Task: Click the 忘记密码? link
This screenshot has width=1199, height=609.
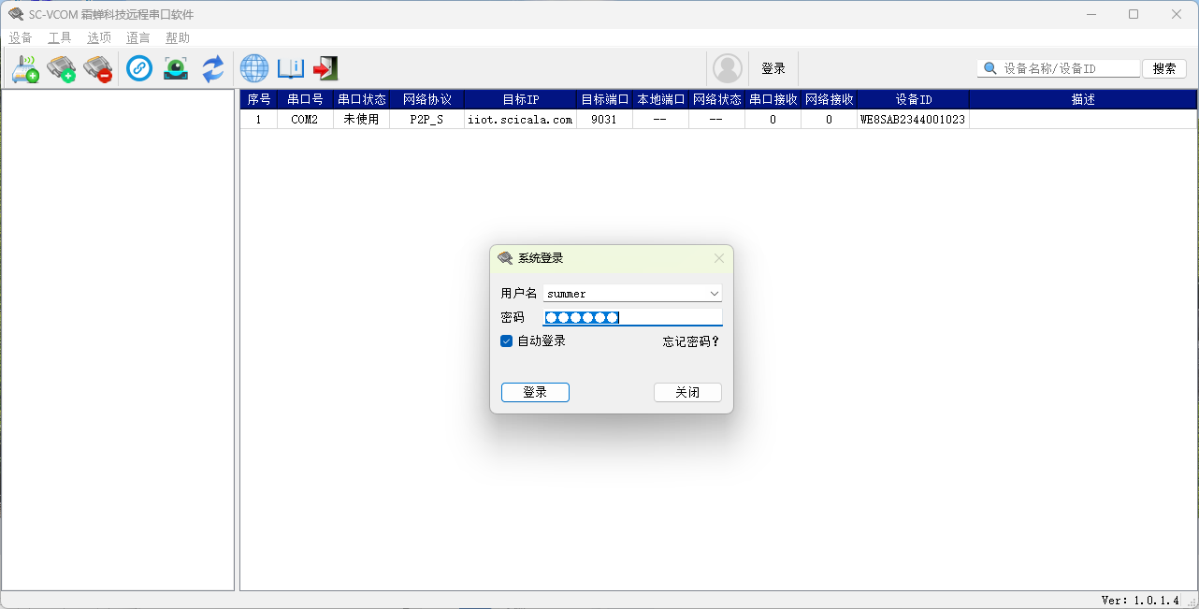Action: [x=691, y=341]
